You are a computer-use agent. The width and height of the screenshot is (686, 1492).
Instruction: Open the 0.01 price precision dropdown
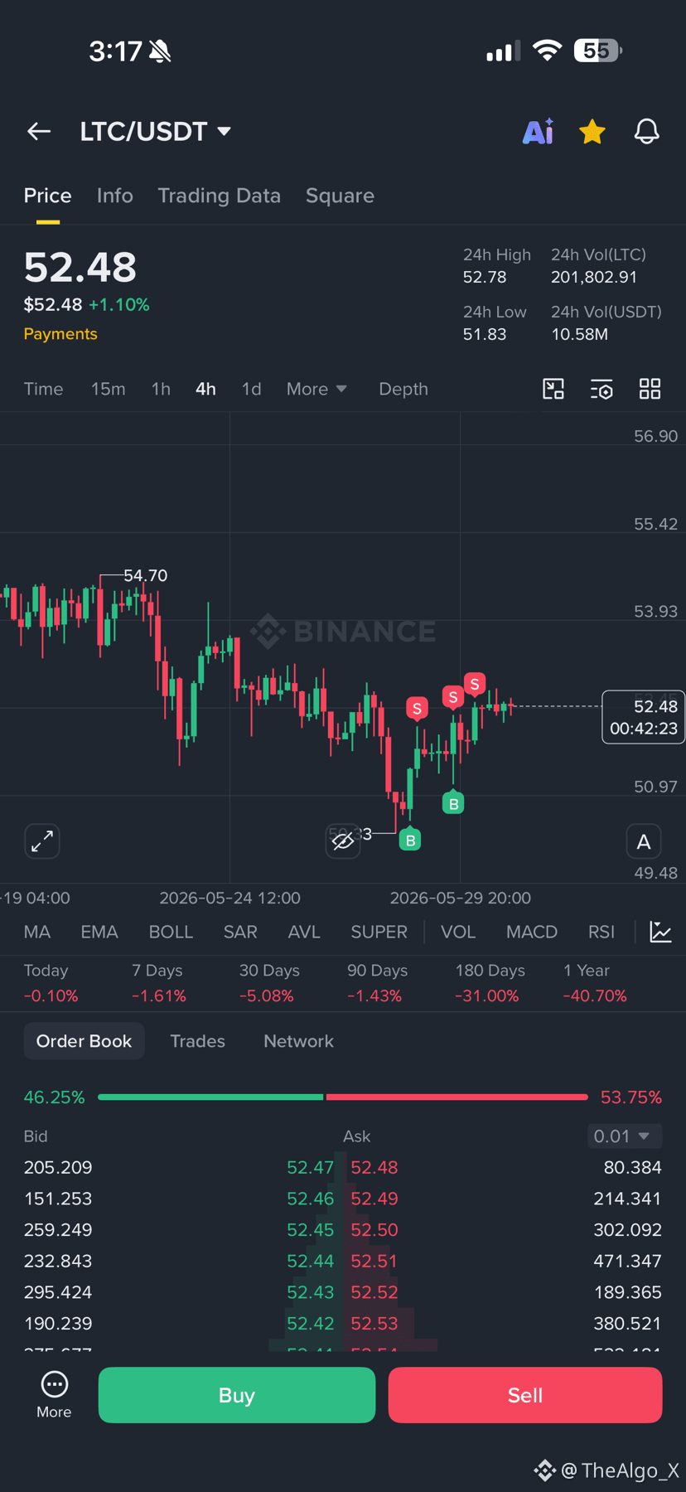click(625, 1136)
